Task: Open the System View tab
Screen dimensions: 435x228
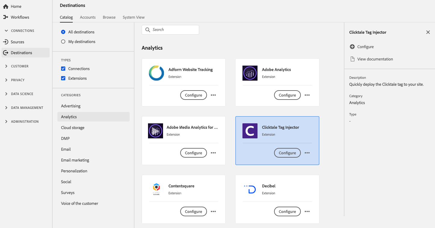Action: tap(134, 17)
